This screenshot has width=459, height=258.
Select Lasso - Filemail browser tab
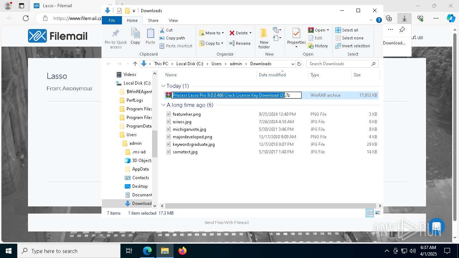57,6
